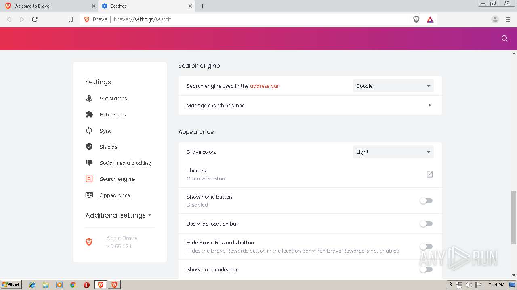Viewport: 517px width, 290px height.
Task: Click the puzzle piece Extensions icon
Action: tap(89, 114)
